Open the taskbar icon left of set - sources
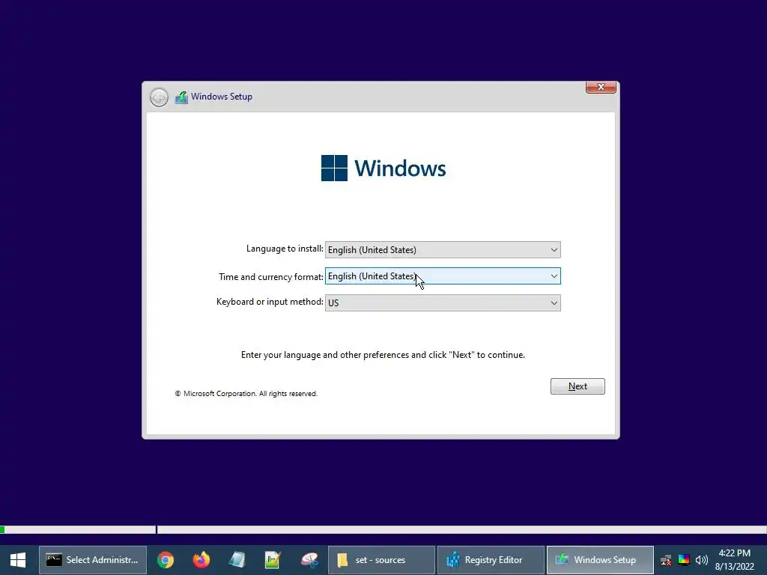Screen dimensions: 767x575 (x=309, y=560)
